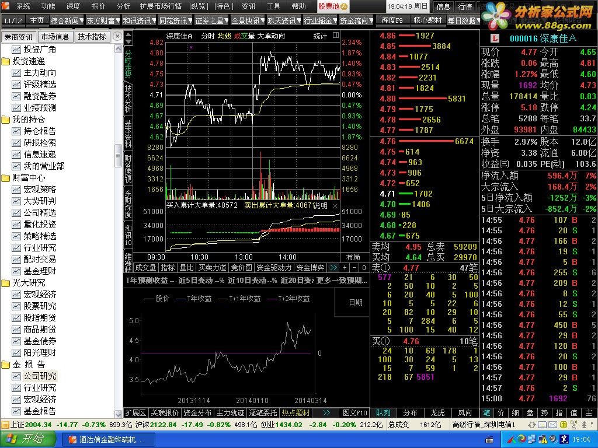Open the 综合新闻 dropdown
The width and height of the screenshot is (598, 448).
tap(67, 20)
